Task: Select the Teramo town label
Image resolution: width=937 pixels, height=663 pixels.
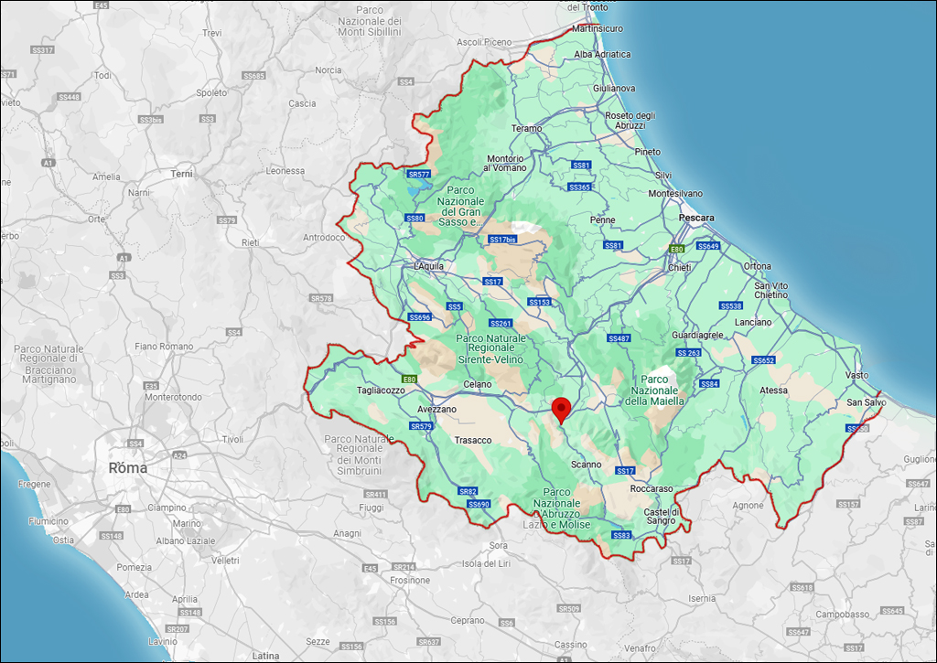Action: click(527, 129)
